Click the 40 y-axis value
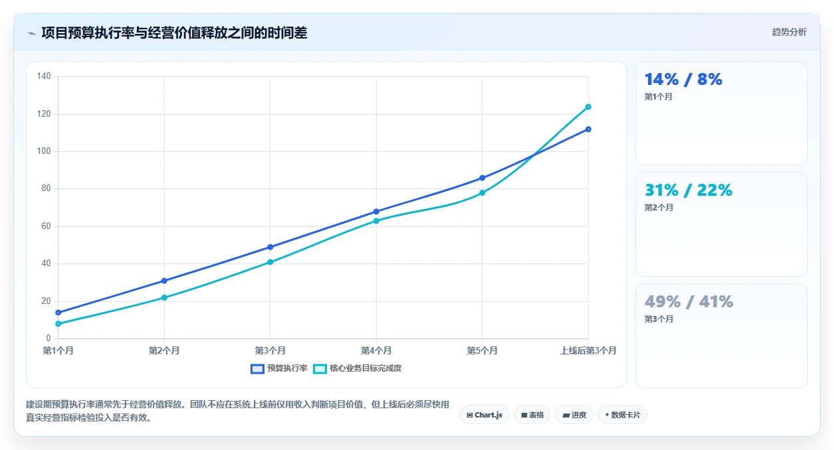The height and width of the screenshot is (450, 834). click(46, 263)
